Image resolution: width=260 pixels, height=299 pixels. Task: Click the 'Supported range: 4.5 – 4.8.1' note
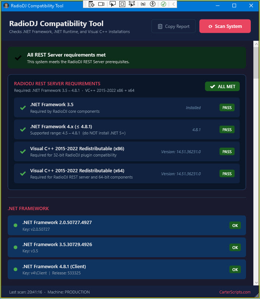[x=55, y=133]
